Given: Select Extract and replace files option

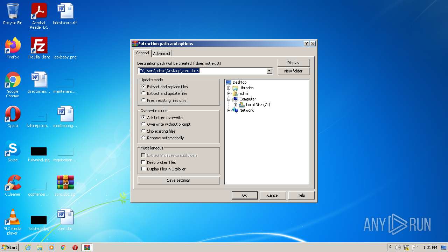Looking at the screenshot, I should pyautogui.click(x=164, y=87).
